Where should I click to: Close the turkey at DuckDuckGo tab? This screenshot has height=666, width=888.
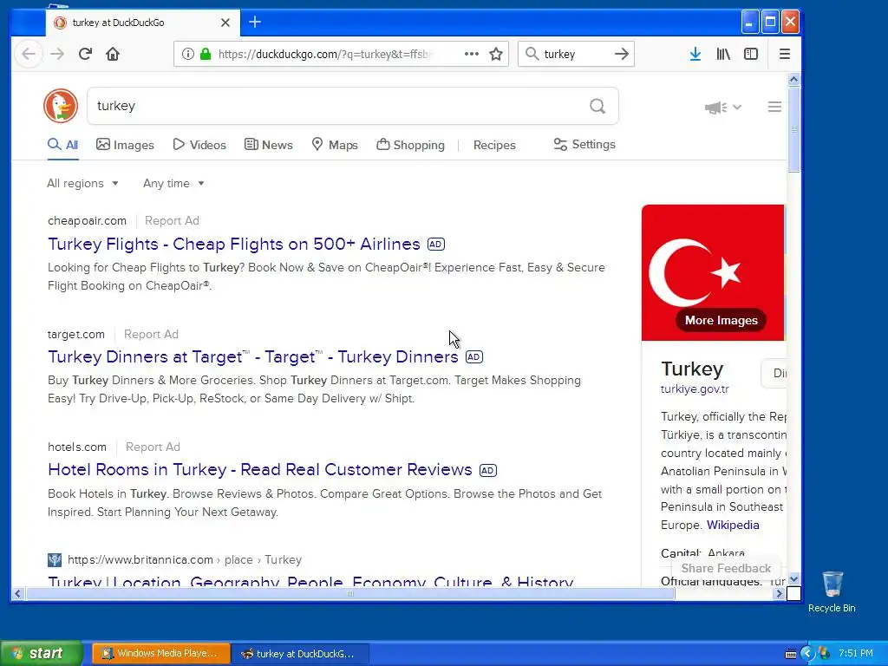(225, 23)
